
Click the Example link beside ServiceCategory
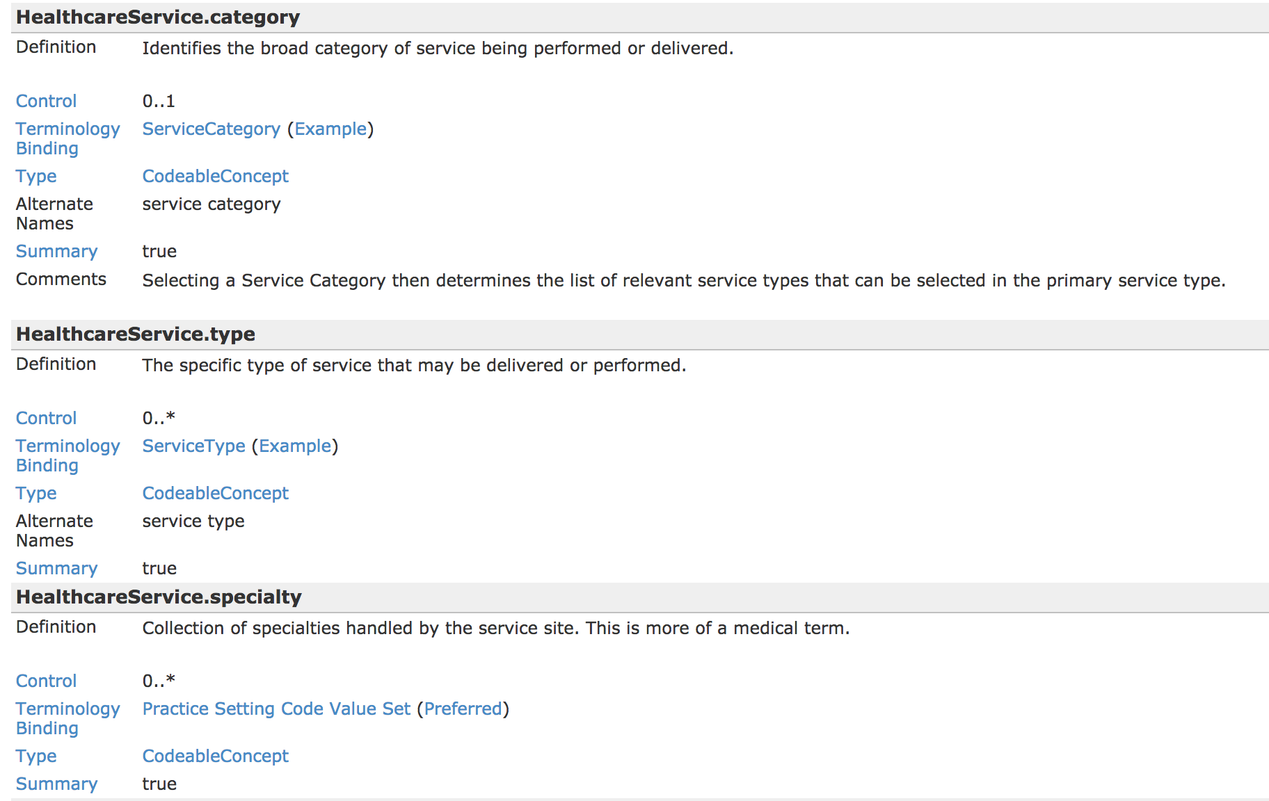(x=330, y=129)
